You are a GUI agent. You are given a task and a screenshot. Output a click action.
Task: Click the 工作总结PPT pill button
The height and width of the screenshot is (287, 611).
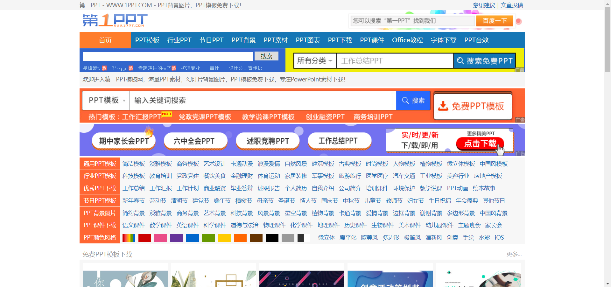pos(340,141)
